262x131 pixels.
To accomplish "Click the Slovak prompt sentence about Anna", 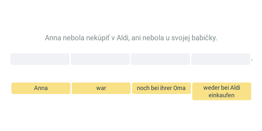I will click(x=131, y=38).
